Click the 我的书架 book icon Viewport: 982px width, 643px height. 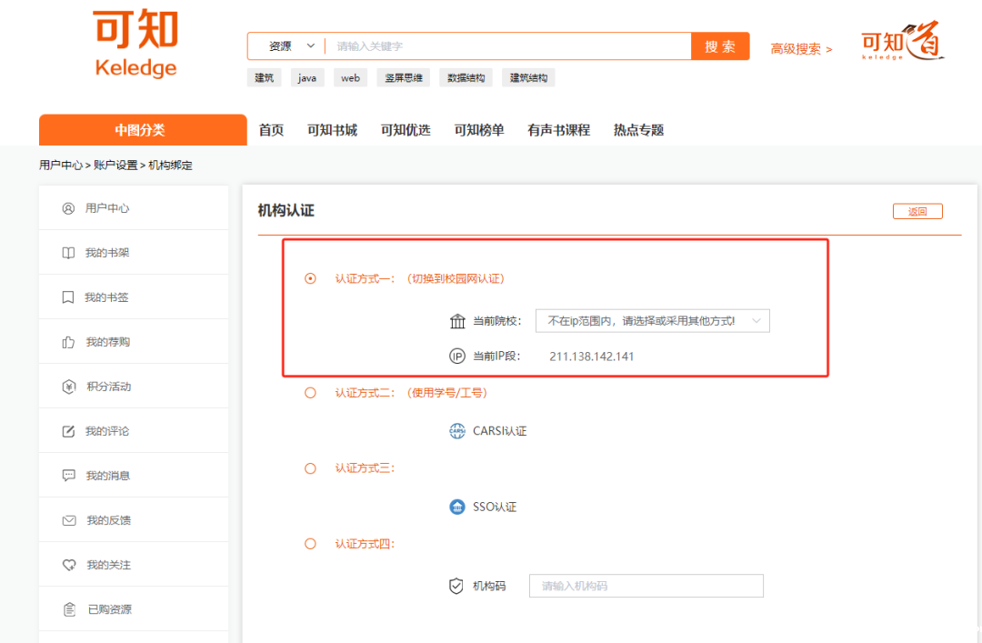click(x=68, y=253)
